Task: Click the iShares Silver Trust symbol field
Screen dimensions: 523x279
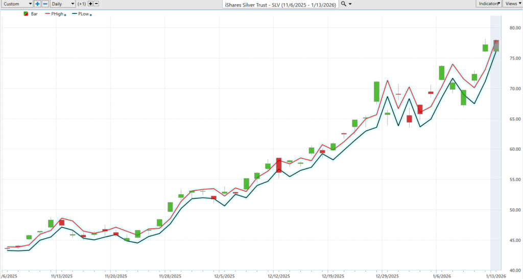Action: click(x=281, y=4)
